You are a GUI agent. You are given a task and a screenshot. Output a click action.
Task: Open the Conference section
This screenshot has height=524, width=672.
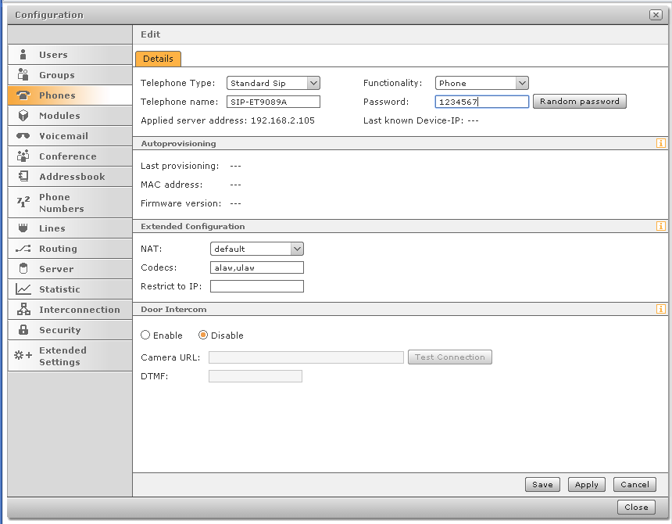[x=70, y=156]
